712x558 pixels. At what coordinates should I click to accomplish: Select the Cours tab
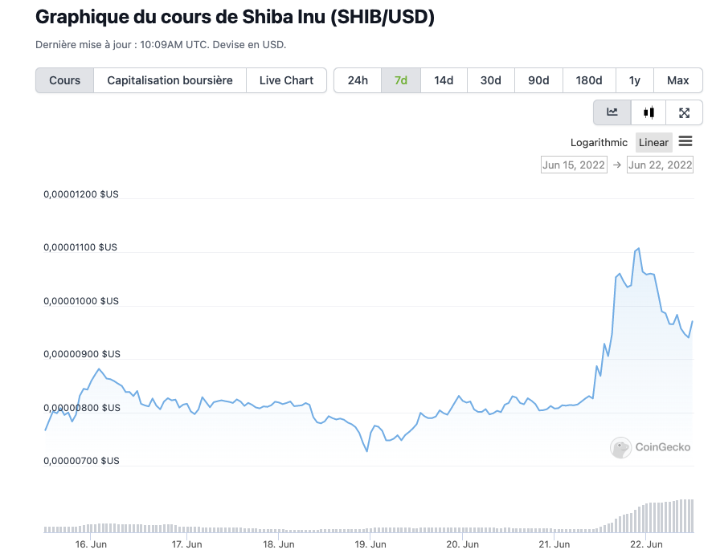coord(65,80)
